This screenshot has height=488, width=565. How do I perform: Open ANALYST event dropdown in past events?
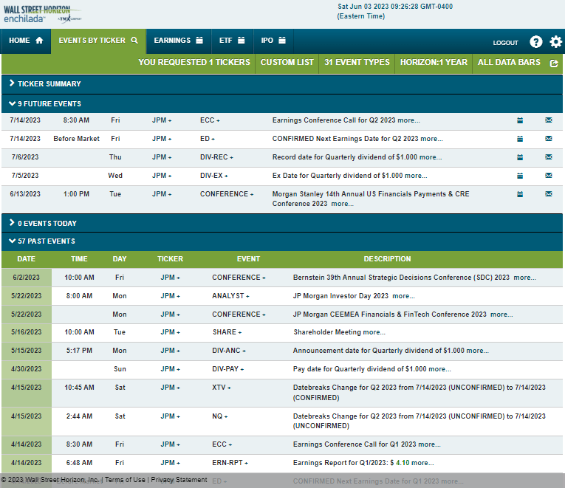230,296
